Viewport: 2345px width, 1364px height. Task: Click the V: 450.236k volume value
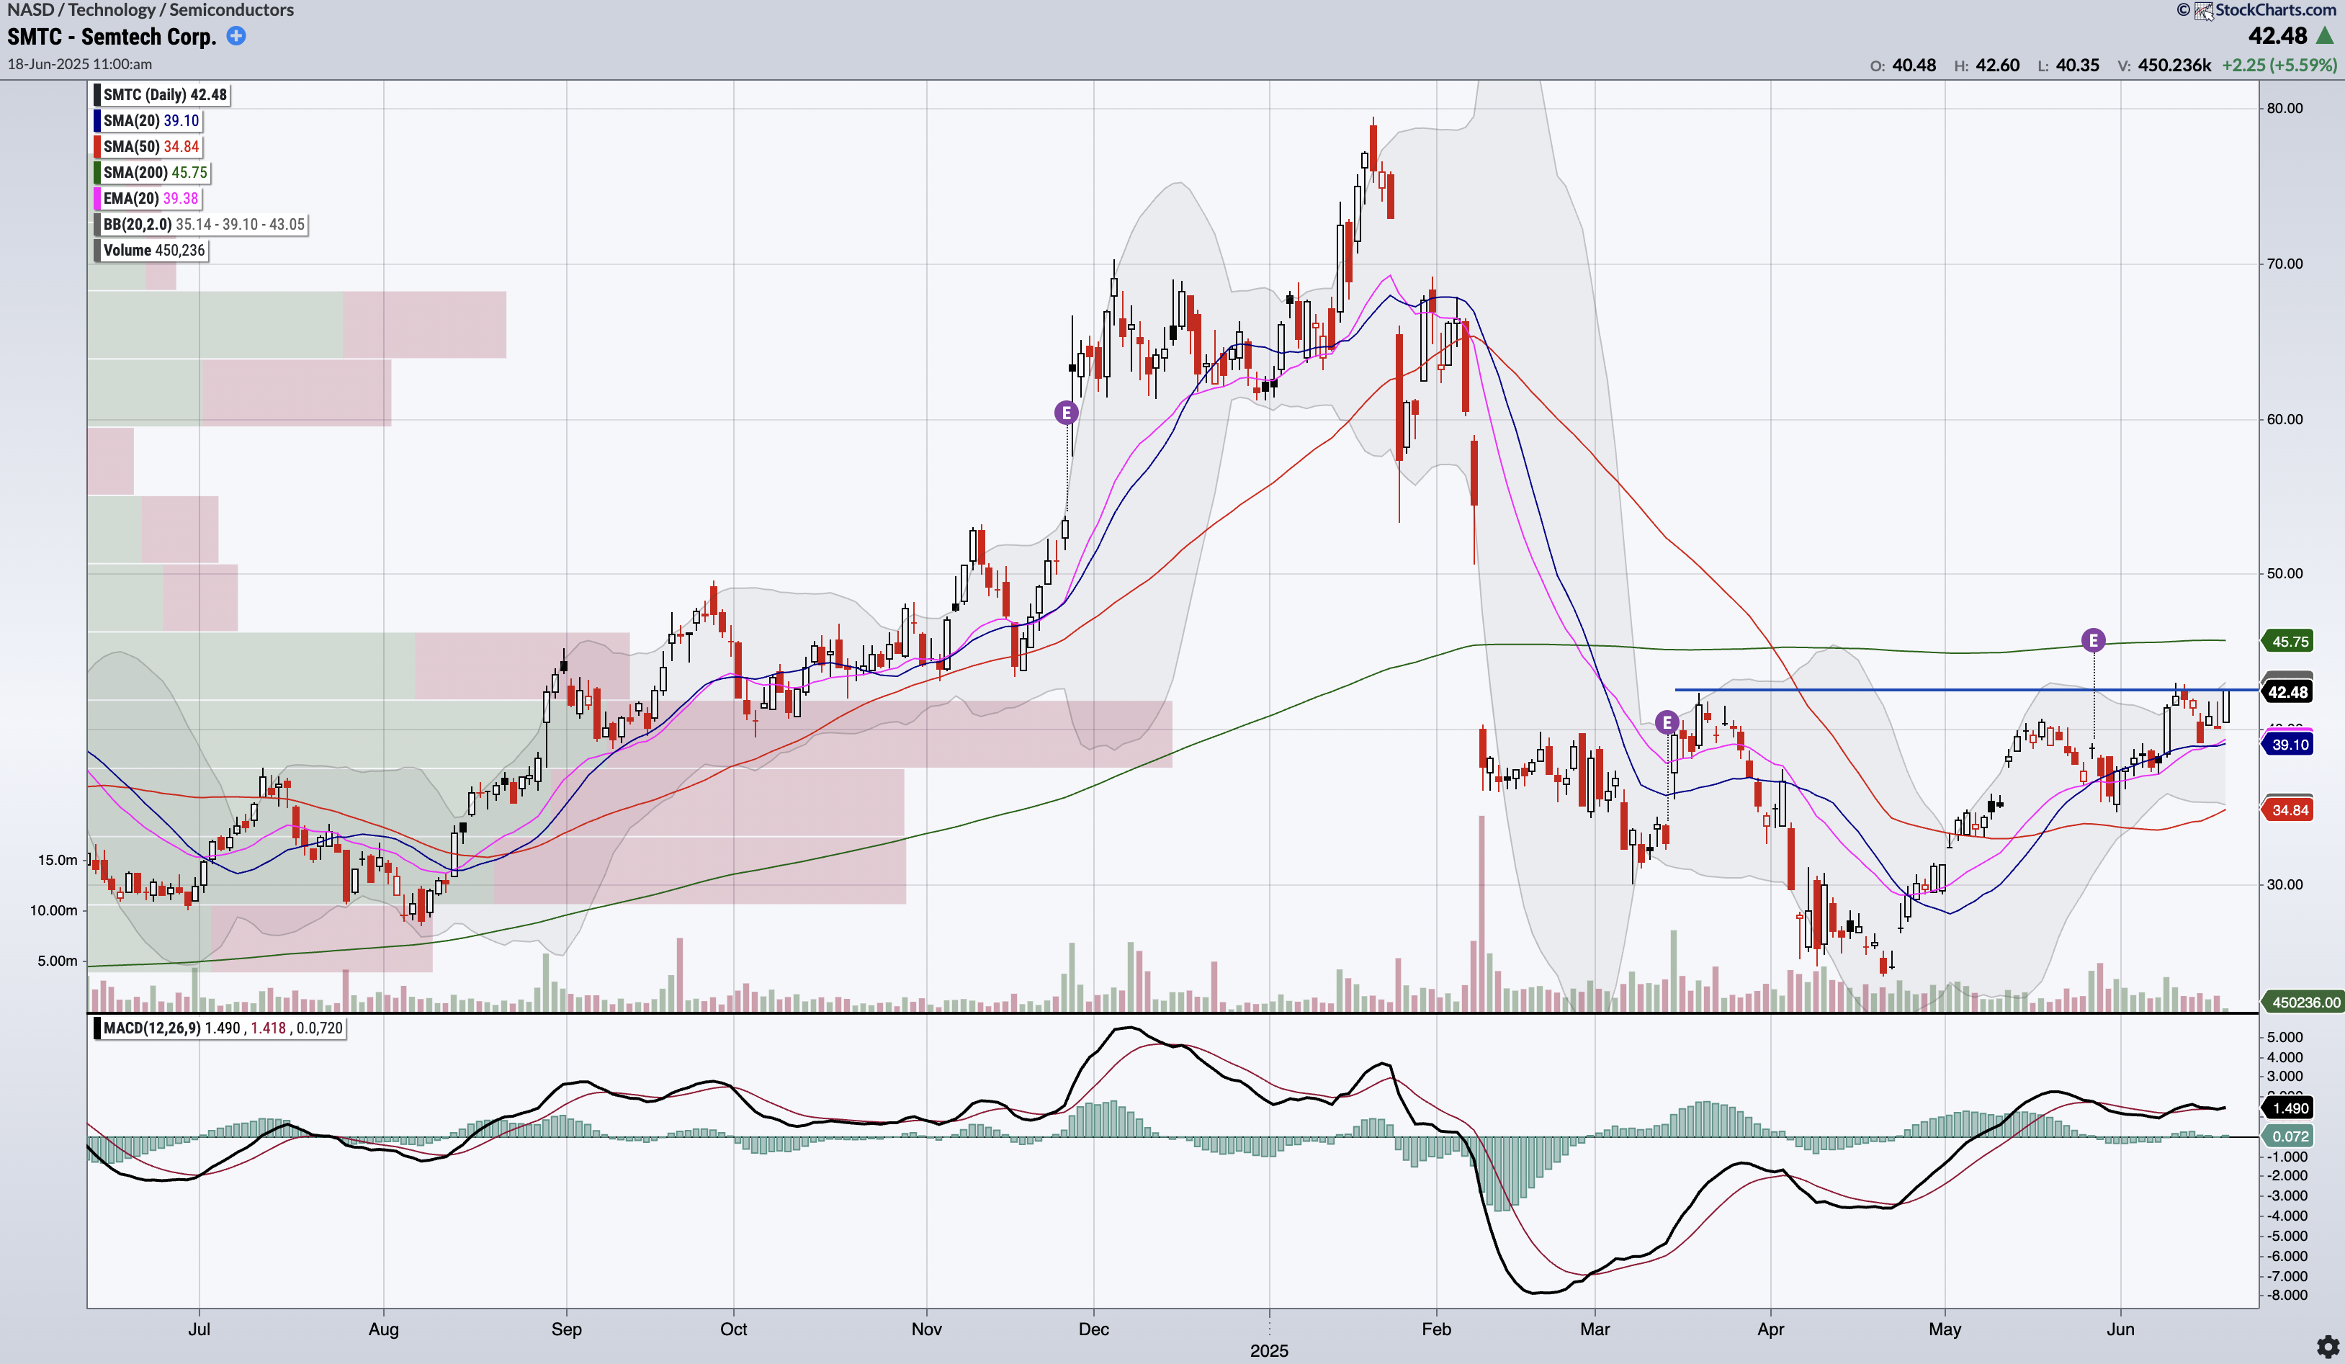click(x=2164, y=65)
